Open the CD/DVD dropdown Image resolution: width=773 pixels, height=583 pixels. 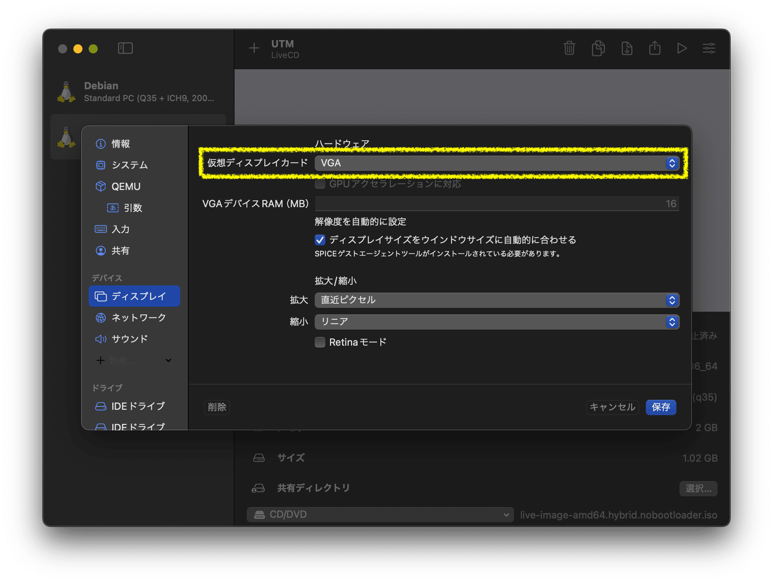click(x=380, y=515)
